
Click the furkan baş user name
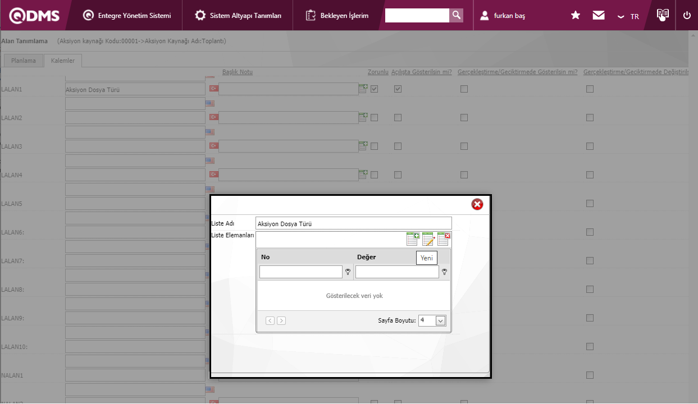click(509, 16)
